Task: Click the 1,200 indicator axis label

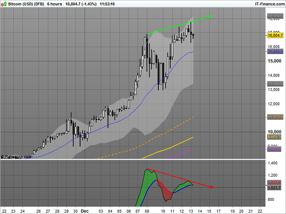Action: coord(273,175)
